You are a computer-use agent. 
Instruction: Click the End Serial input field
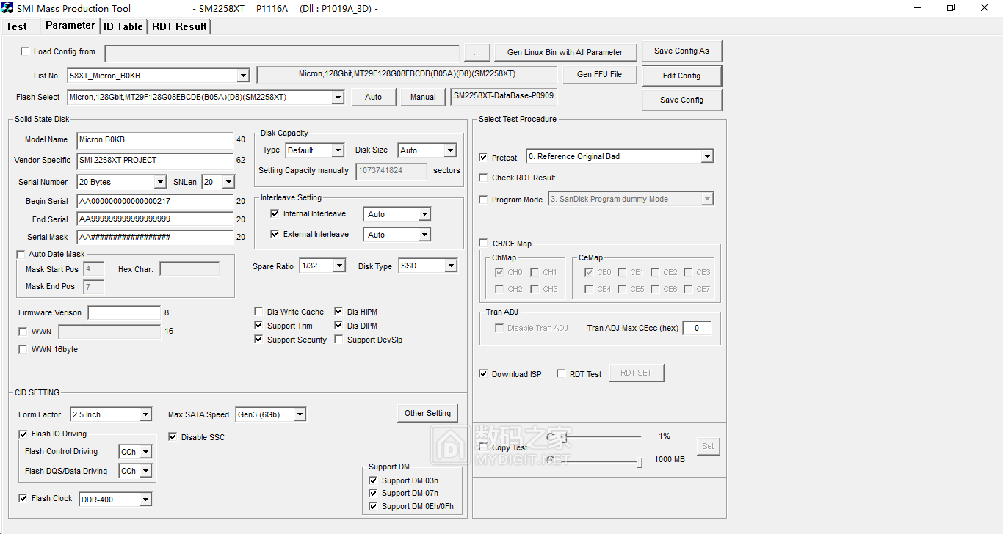tap(155, 219)
